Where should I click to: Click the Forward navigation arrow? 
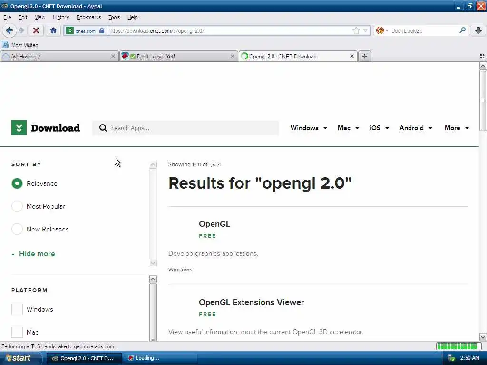tap(21, 30)
